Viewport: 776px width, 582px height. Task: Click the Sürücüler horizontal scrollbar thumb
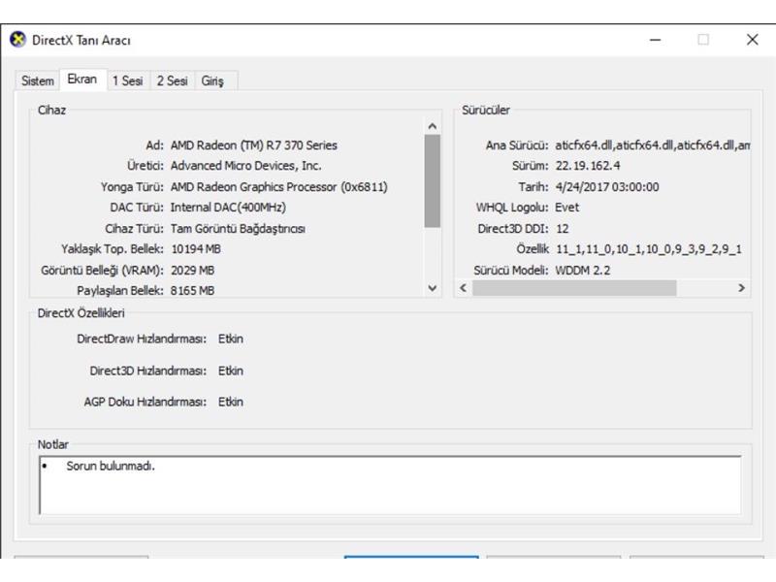(x=574, y=287)
